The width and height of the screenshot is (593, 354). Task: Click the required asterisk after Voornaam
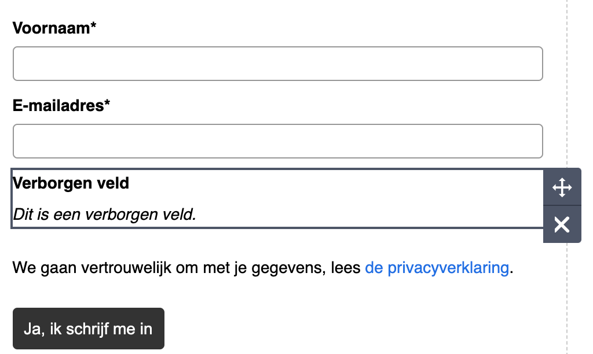pos(93,27)
